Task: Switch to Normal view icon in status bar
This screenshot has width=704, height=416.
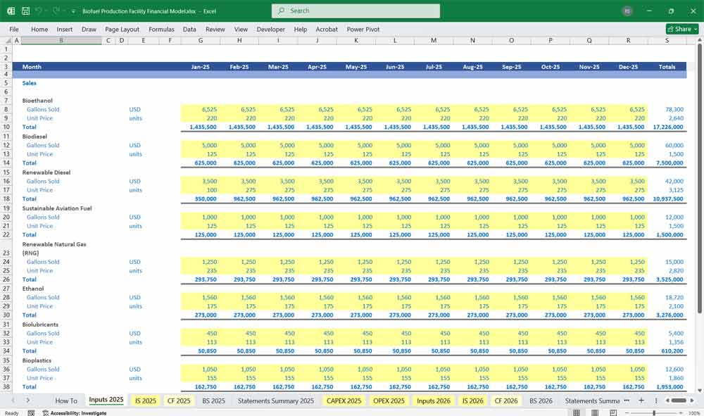Action: [x=576, y=412]
